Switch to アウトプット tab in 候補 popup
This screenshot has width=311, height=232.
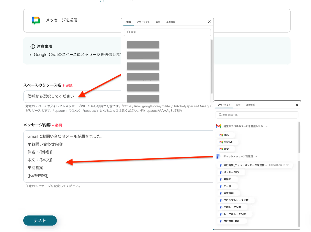click(143, 22)
